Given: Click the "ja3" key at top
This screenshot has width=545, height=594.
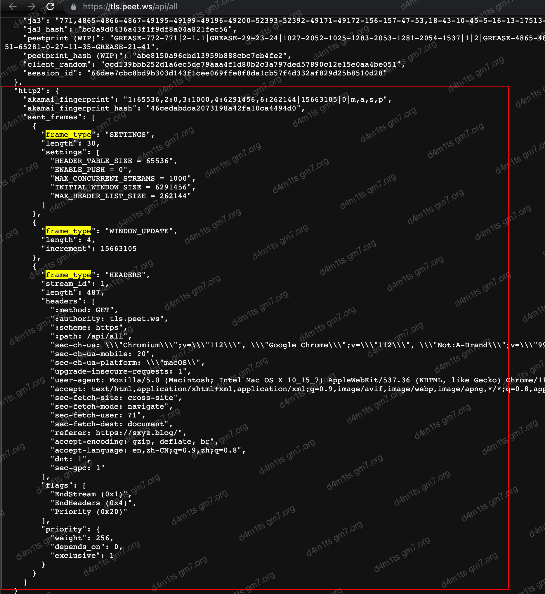Looking at the screenshot, I should click(x=37, y=21).
